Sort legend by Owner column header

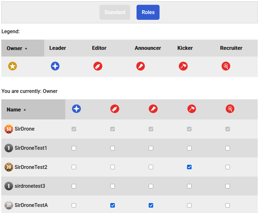tap(15, 48)
